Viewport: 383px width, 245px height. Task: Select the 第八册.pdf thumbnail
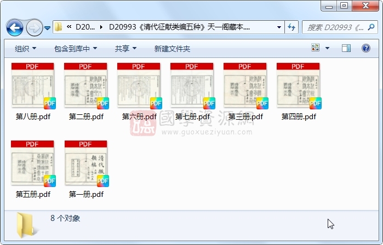(33, 85)
